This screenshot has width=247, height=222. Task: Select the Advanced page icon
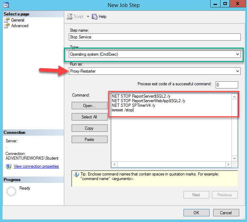pos(7,26)
